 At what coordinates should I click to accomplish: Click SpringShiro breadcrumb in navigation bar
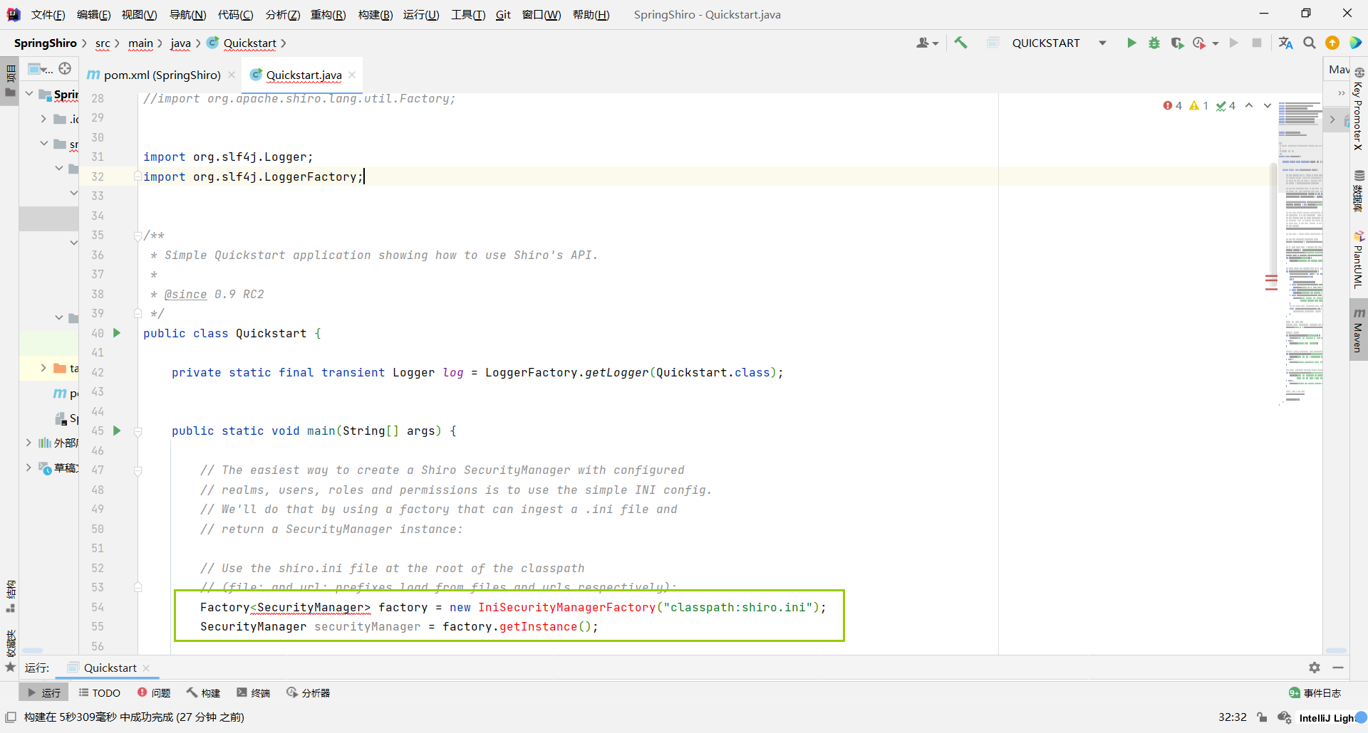tap(45, 43)
